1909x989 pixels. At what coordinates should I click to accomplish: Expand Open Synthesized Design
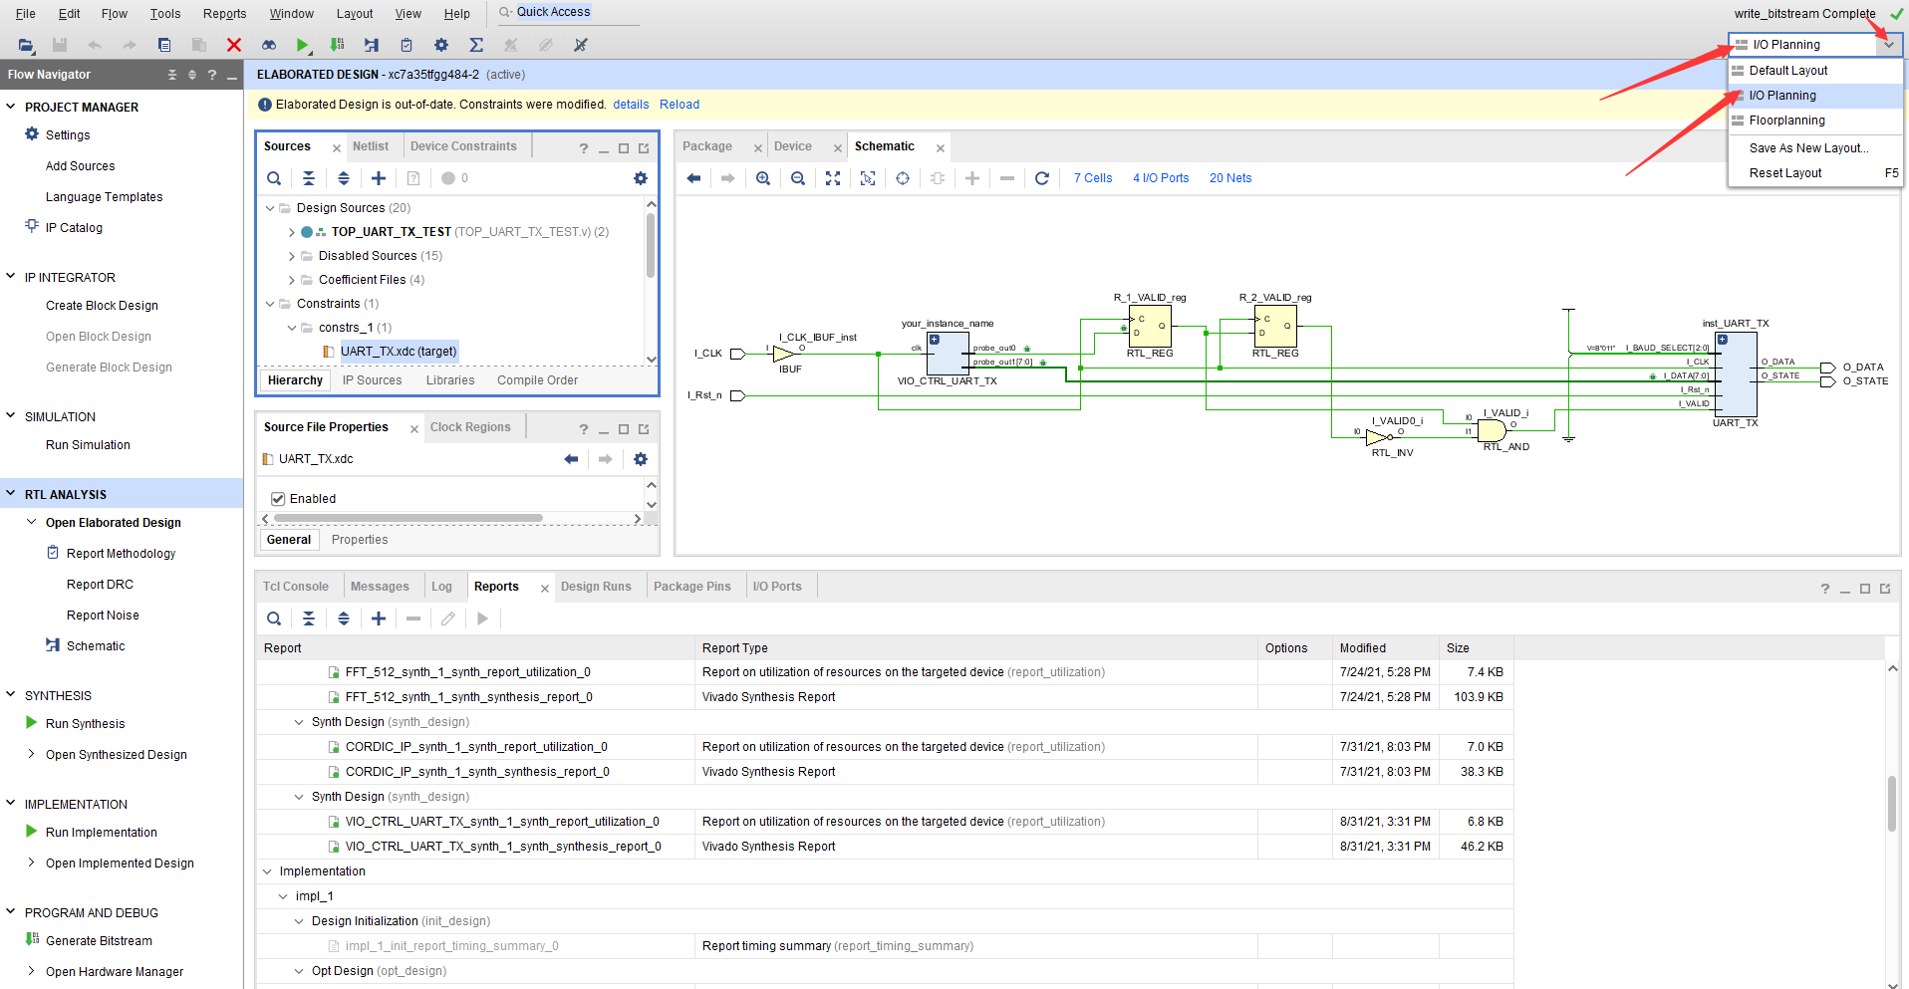coord(31,754)
